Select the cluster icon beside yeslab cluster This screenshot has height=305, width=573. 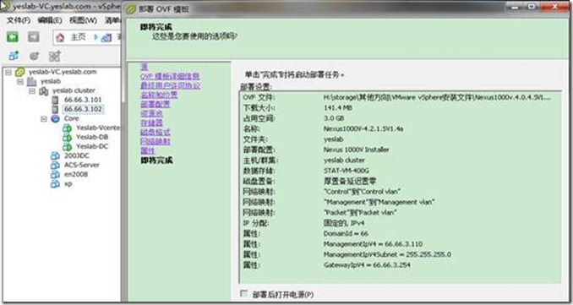(43, 90)
